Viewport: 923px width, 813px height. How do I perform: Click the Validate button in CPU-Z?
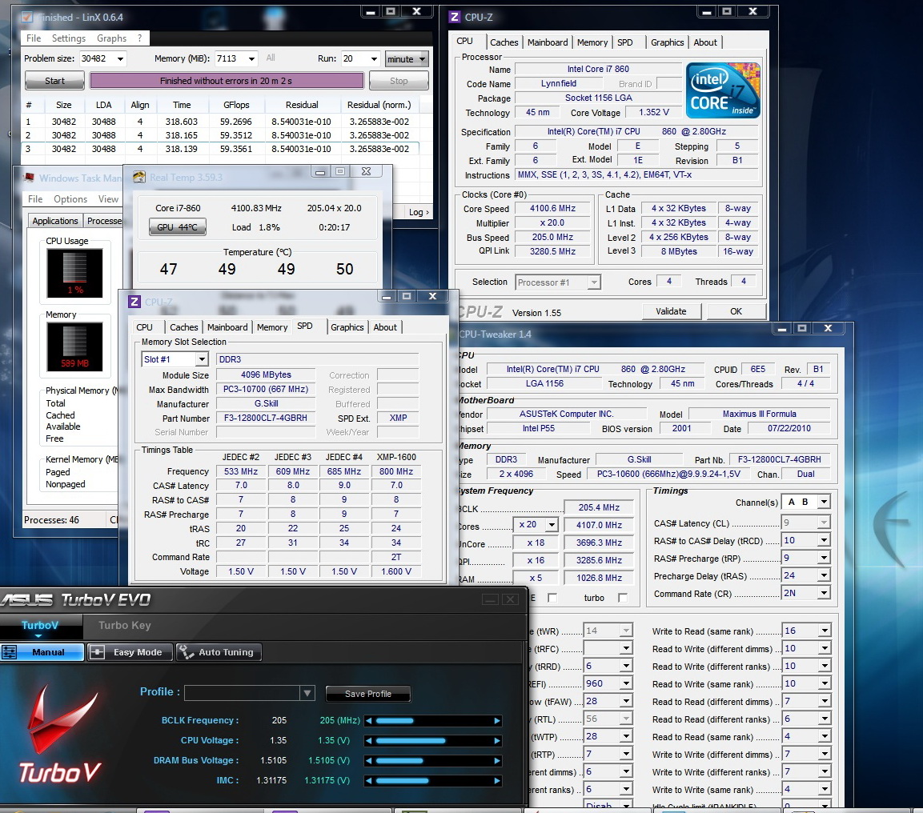pos(671,311)
